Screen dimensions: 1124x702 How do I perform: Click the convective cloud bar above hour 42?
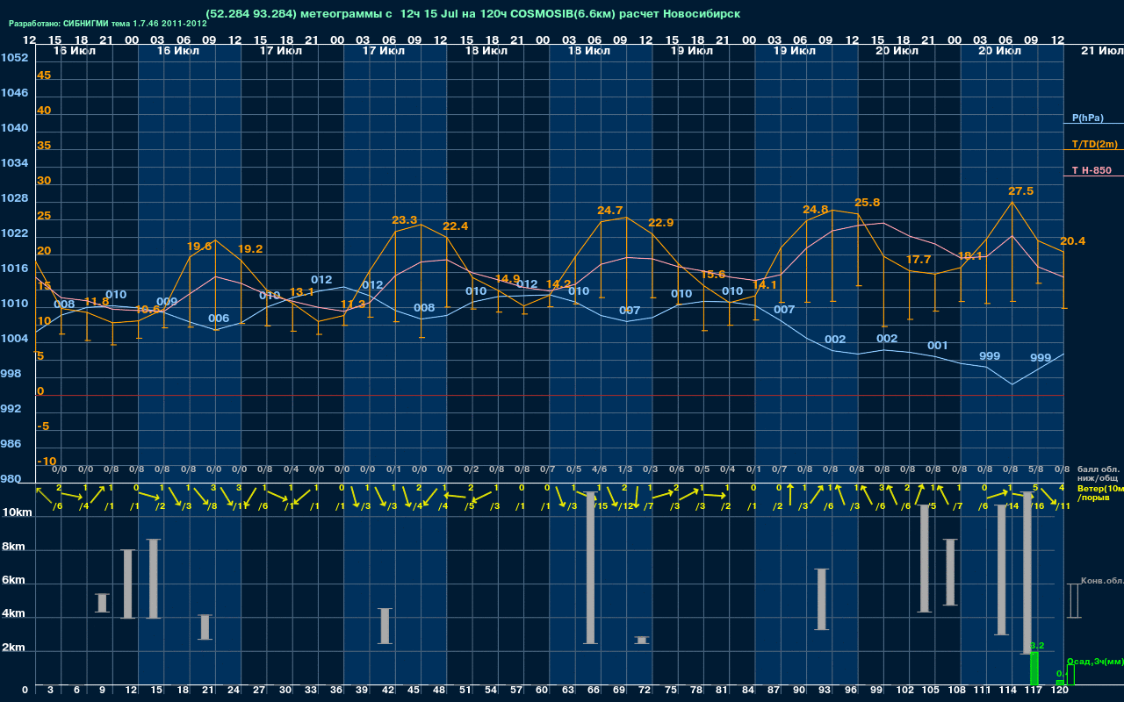click(385, 626)
